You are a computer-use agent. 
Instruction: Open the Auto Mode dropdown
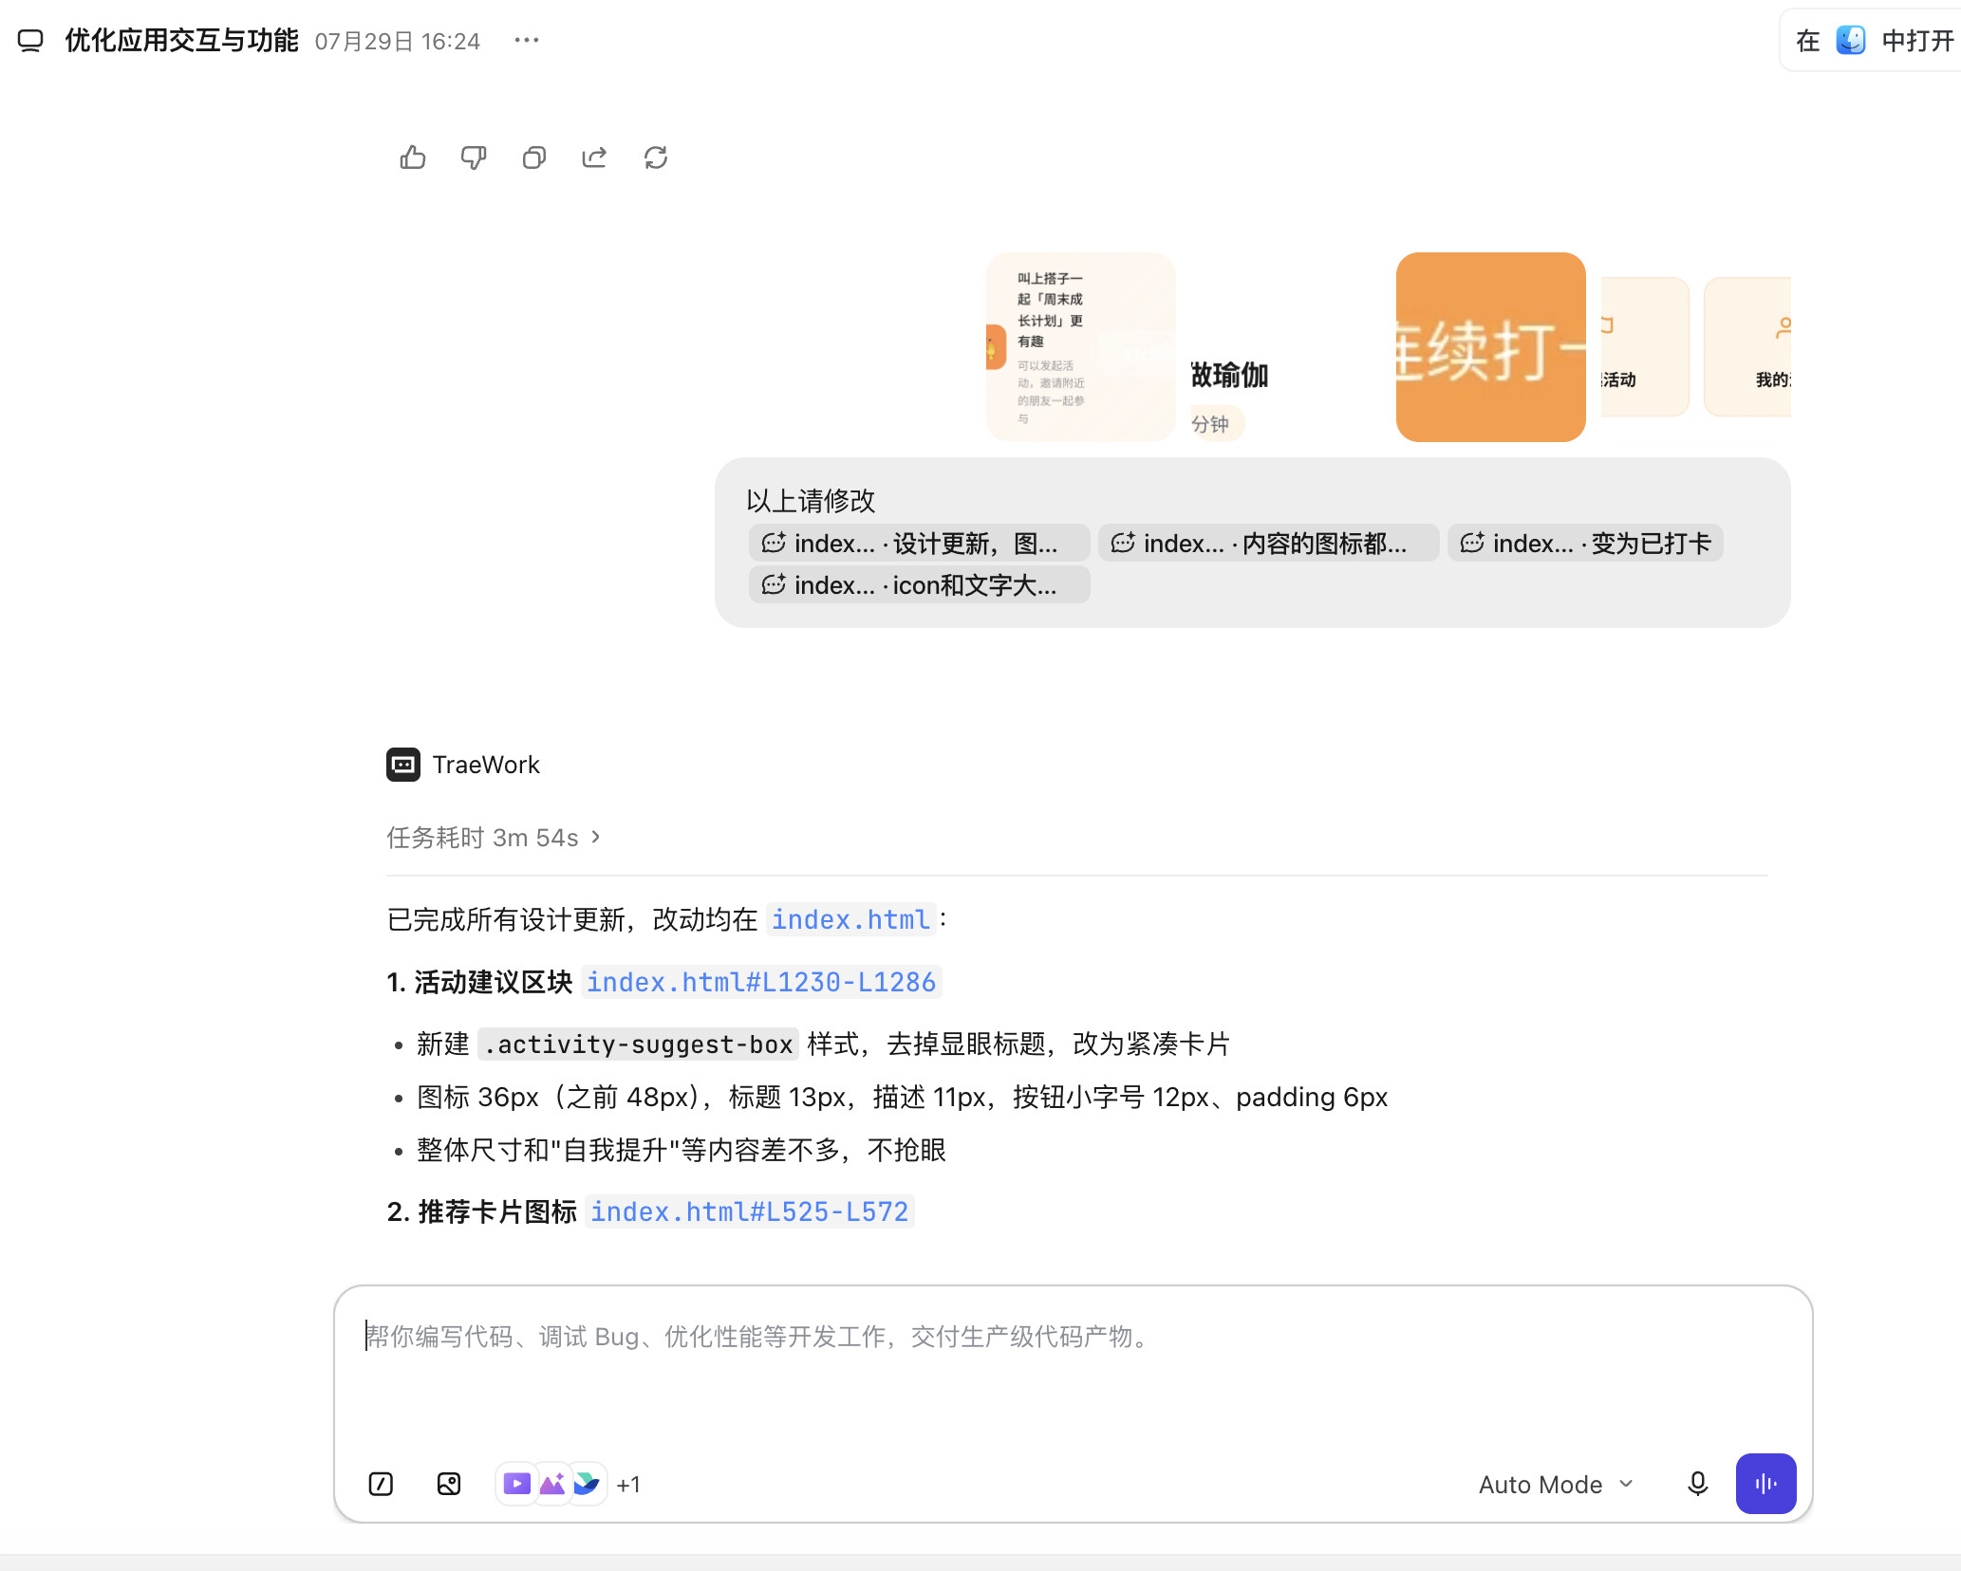pos(1557,1485)
